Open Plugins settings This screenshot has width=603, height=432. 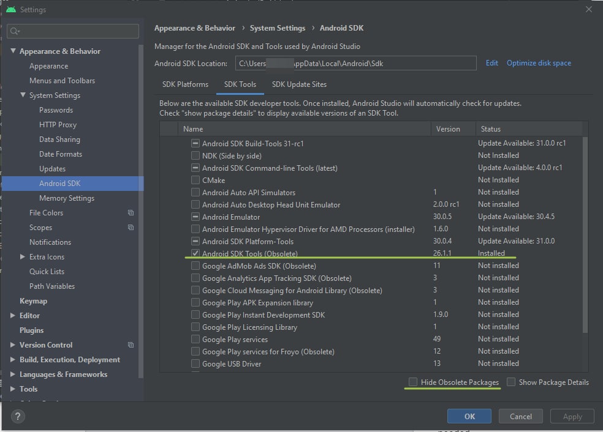click(x=31, y=330)
